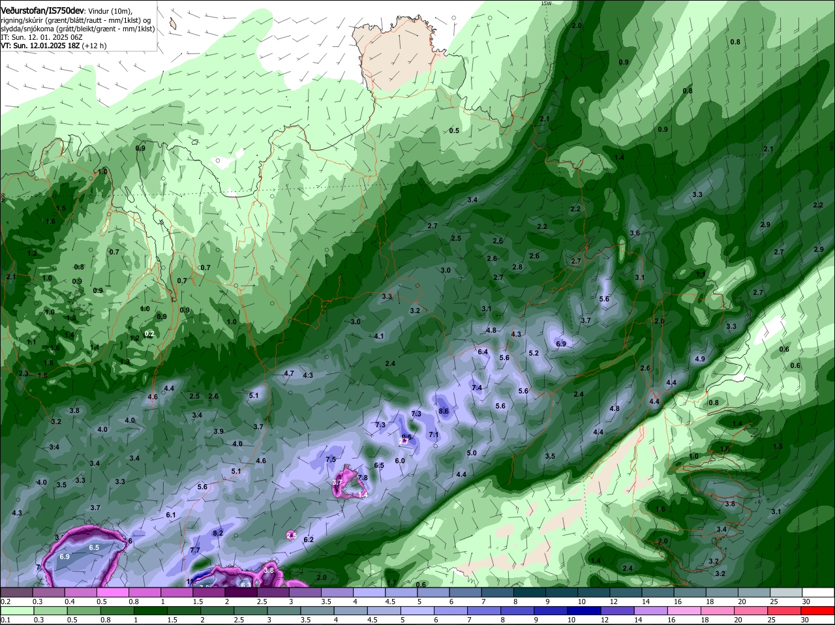Click the 8.2 precipitation value
The height and width of the screenshot is (625, 835).
[218, 533]
